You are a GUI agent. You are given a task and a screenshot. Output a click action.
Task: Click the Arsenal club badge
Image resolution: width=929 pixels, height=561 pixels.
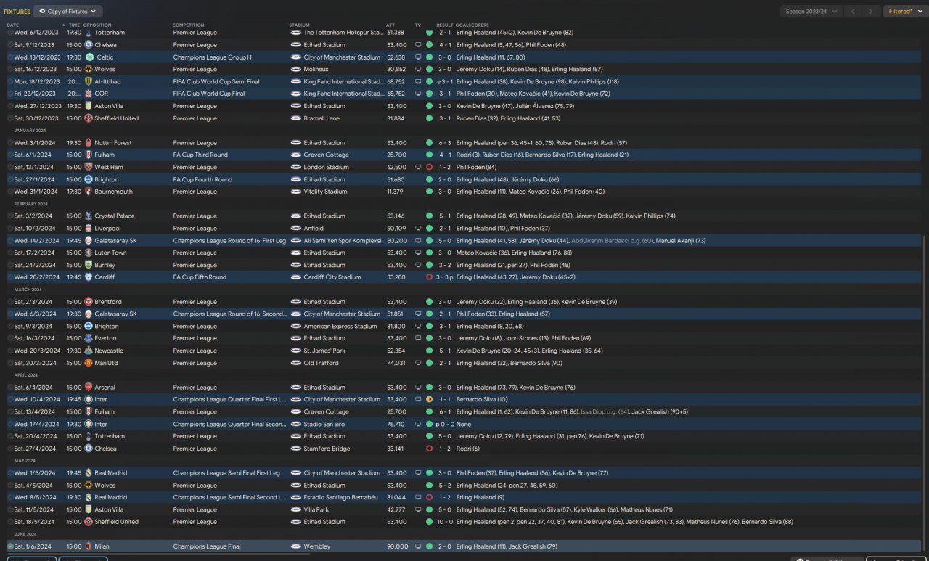click(89, 388)
